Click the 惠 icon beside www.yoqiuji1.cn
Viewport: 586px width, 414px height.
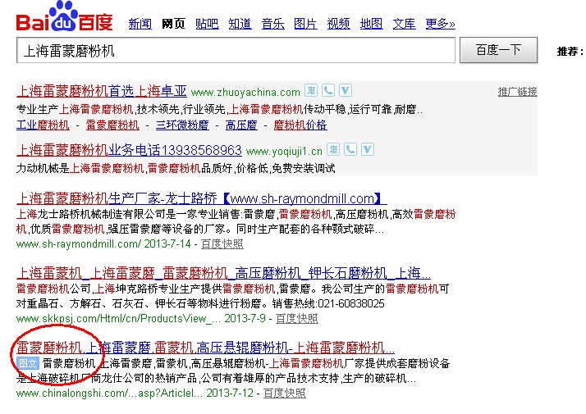pyautogui.click(x=333, y=150)
